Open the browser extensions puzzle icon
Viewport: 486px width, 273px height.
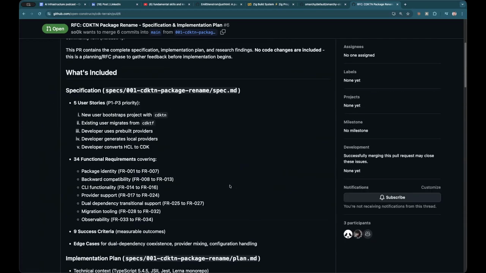(435, 14)
